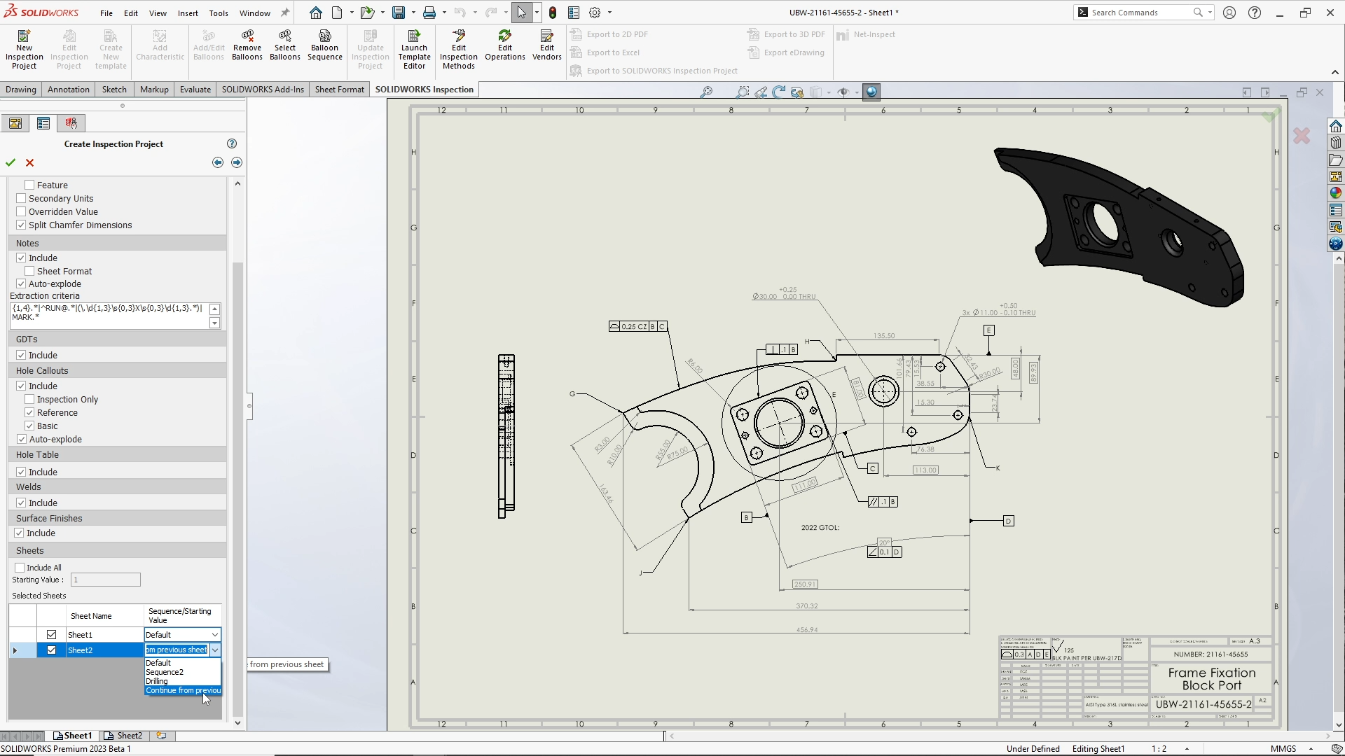Screen dimensions: 1345x756
Task: Click the Notes section header
Action: click(x=117, y=243)
